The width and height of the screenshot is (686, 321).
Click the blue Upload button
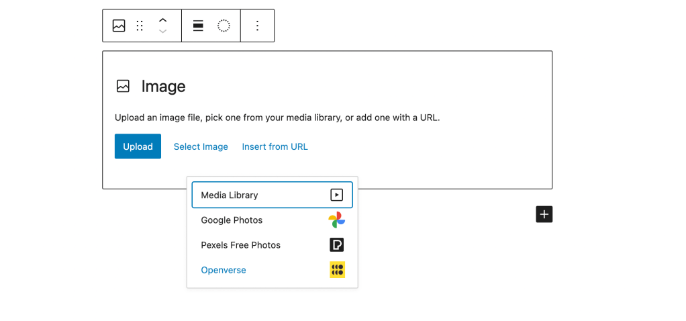[x=138, y=146]
